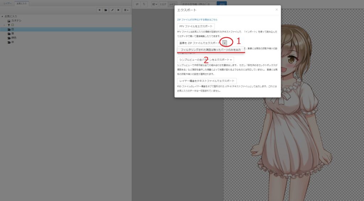
Task: Click the picture icon beside カオナシ
Action: [x=9, y=21]
